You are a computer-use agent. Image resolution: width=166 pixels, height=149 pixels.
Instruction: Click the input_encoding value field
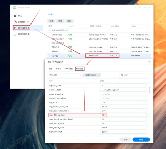(123, 94)
